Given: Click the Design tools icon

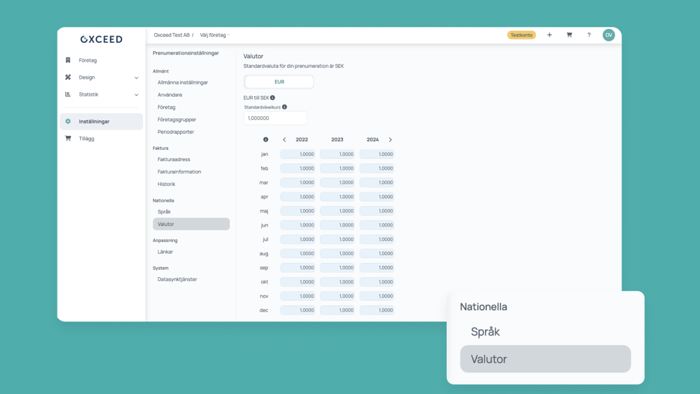Looking at the screenshot, I should 68,77.
